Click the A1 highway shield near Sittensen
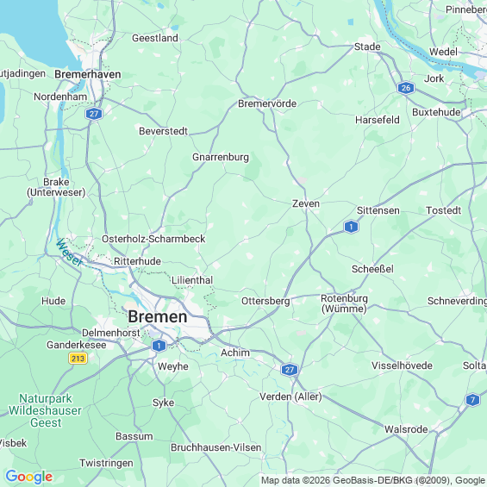This screenshot has height=487, width=487. 352,227
